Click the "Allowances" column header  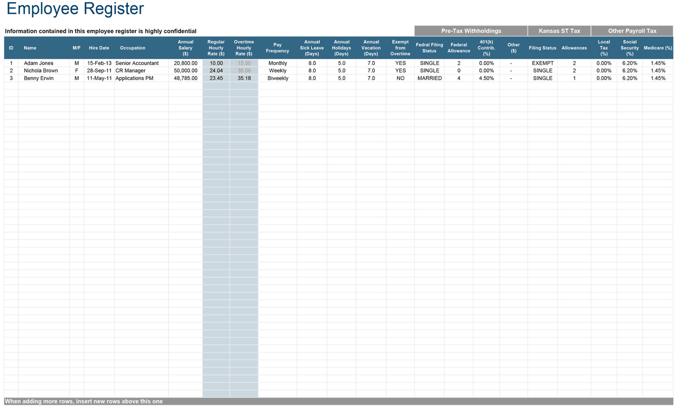point(574,48)
